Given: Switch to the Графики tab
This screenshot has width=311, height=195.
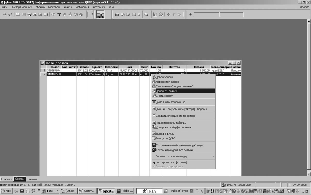Looking at the screenshot, I should [x=7, y=179].
